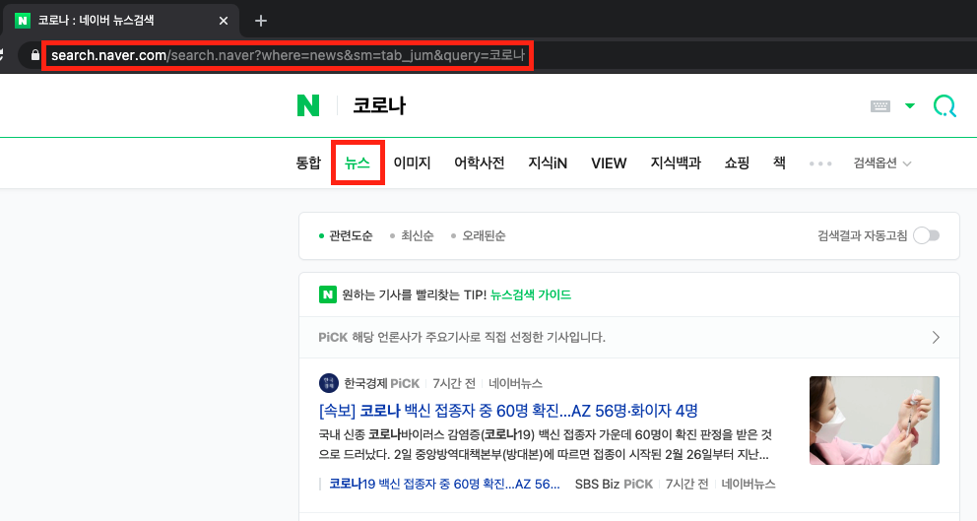This screenshot has width=977, height=521.
Task: Open a new browser tab
Action: pos(261,21)
